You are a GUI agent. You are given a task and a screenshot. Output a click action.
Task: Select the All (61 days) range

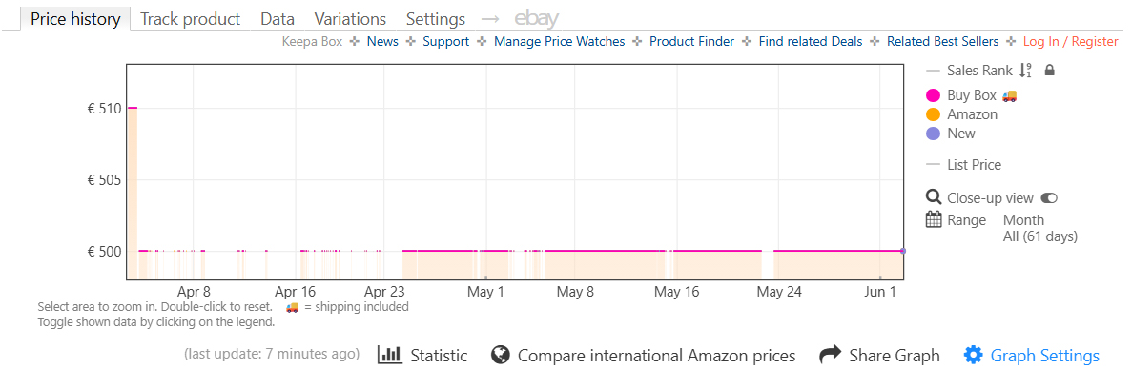(1040, 236)
